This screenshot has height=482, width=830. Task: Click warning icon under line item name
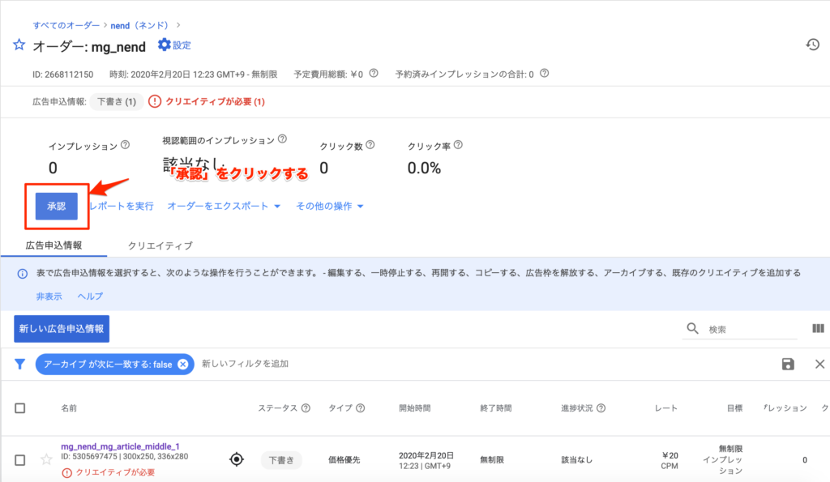[x=66, y=472]
